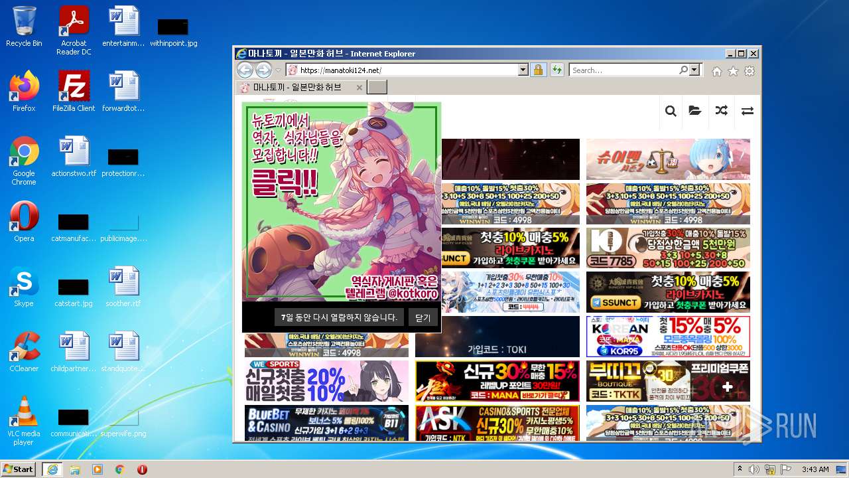Click the browser Forward arrow button
Screen dimensions: 849x478
(x=263, y=70)
